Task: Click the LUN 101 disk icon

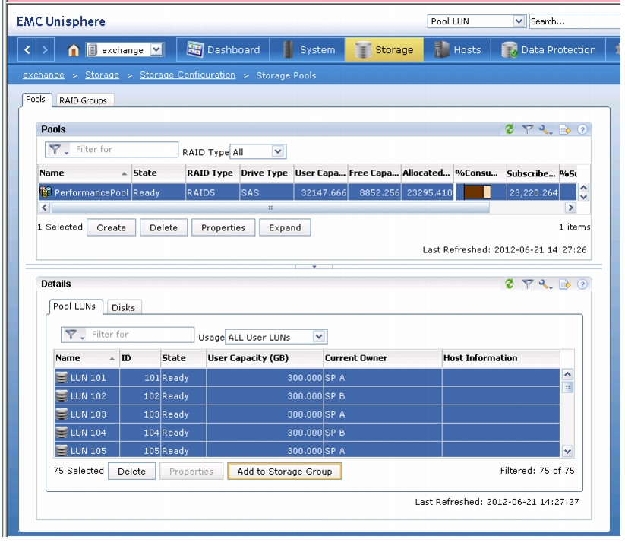Action: pyautogui.click(x=62, y=377)
